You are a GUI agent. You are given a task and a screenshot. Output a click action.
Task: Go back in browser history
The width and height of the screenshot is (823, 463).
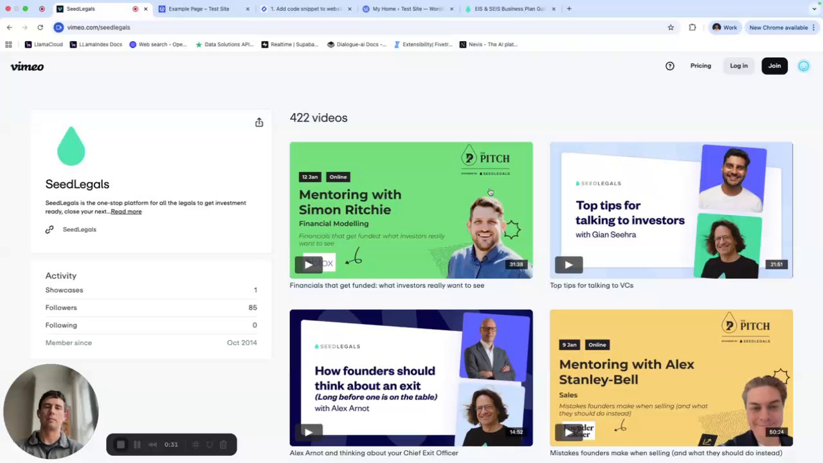9,27
